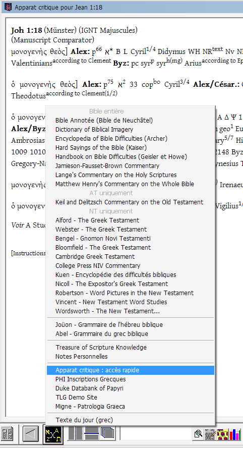243x450 pixels.
Task: Click the two-column document icon at bottom left
Action: (7, 434)
